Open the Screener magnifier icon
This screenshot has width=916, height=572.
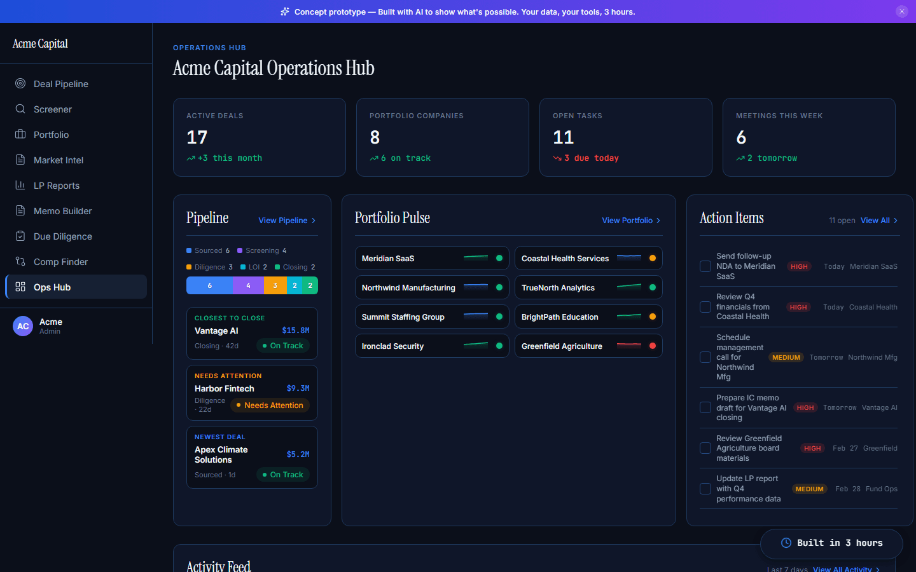click(x=20, y=109)
